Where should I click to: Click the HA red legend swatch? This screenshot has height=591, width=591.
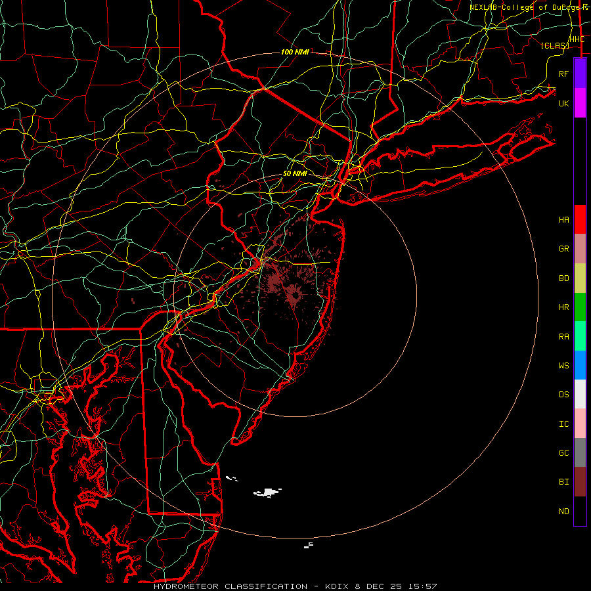point(580,219)
